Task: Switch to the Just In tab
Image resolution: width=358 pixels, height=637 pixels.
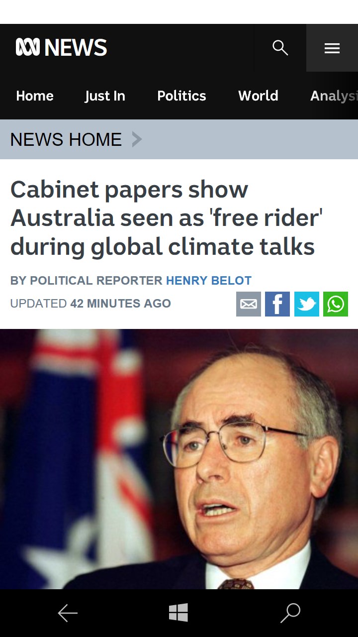Action: [x=105, y=96]
